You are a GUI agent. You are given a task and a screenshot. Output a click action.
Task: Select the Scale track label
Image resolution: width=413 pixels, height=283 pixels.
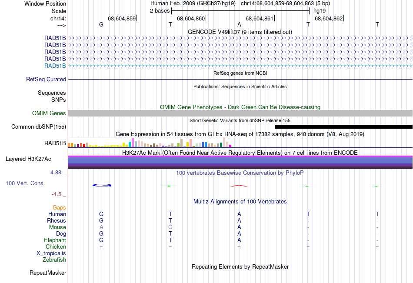(x=59, y=11)
